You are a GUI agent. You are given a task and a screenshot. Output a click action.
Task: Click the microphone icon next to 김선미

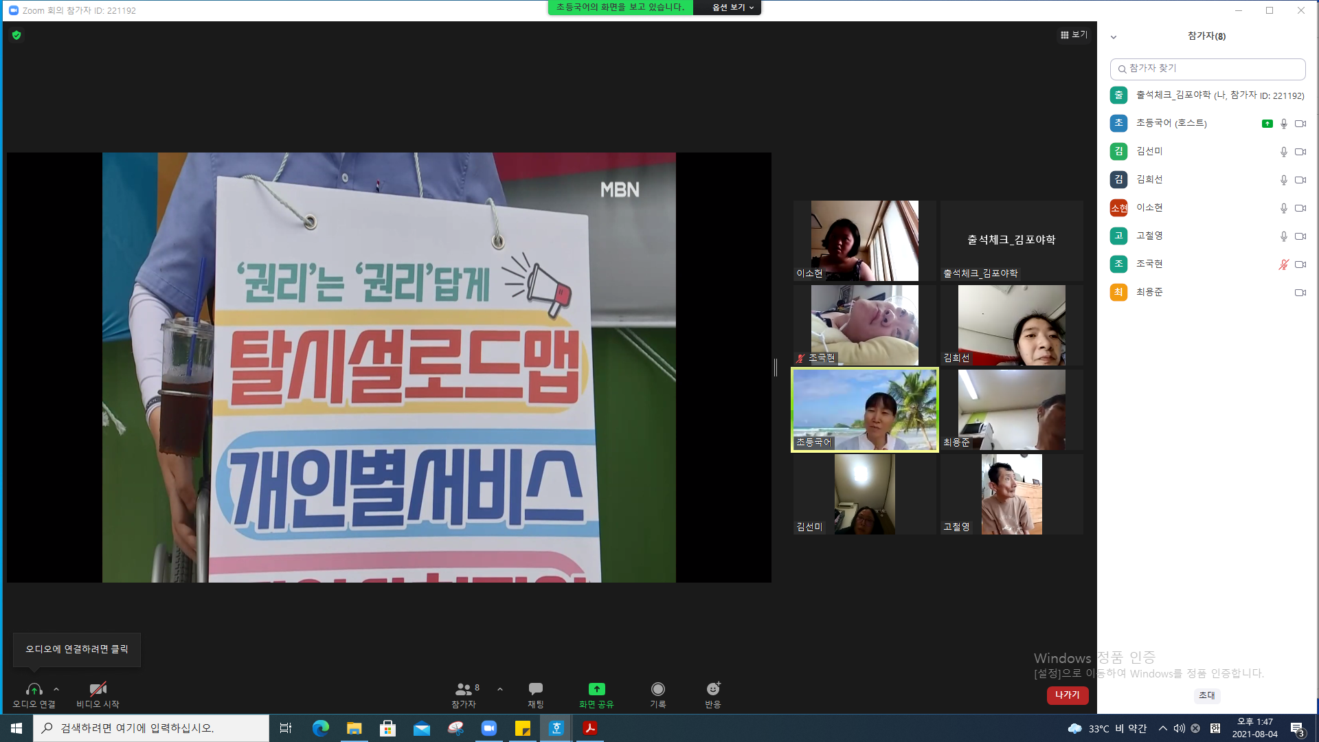point(1283,152)
